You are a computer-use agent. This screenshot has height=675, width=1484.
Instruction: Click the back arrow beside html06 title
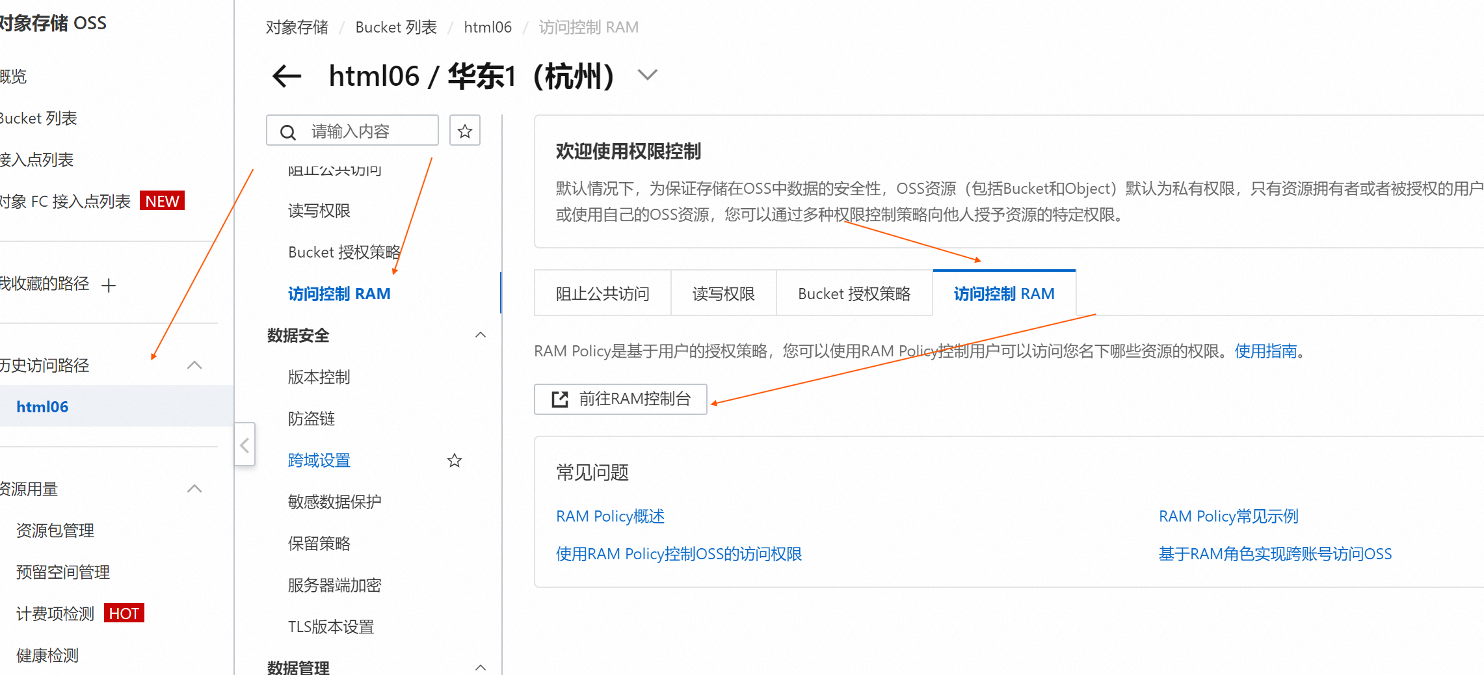tap(287, 76)
